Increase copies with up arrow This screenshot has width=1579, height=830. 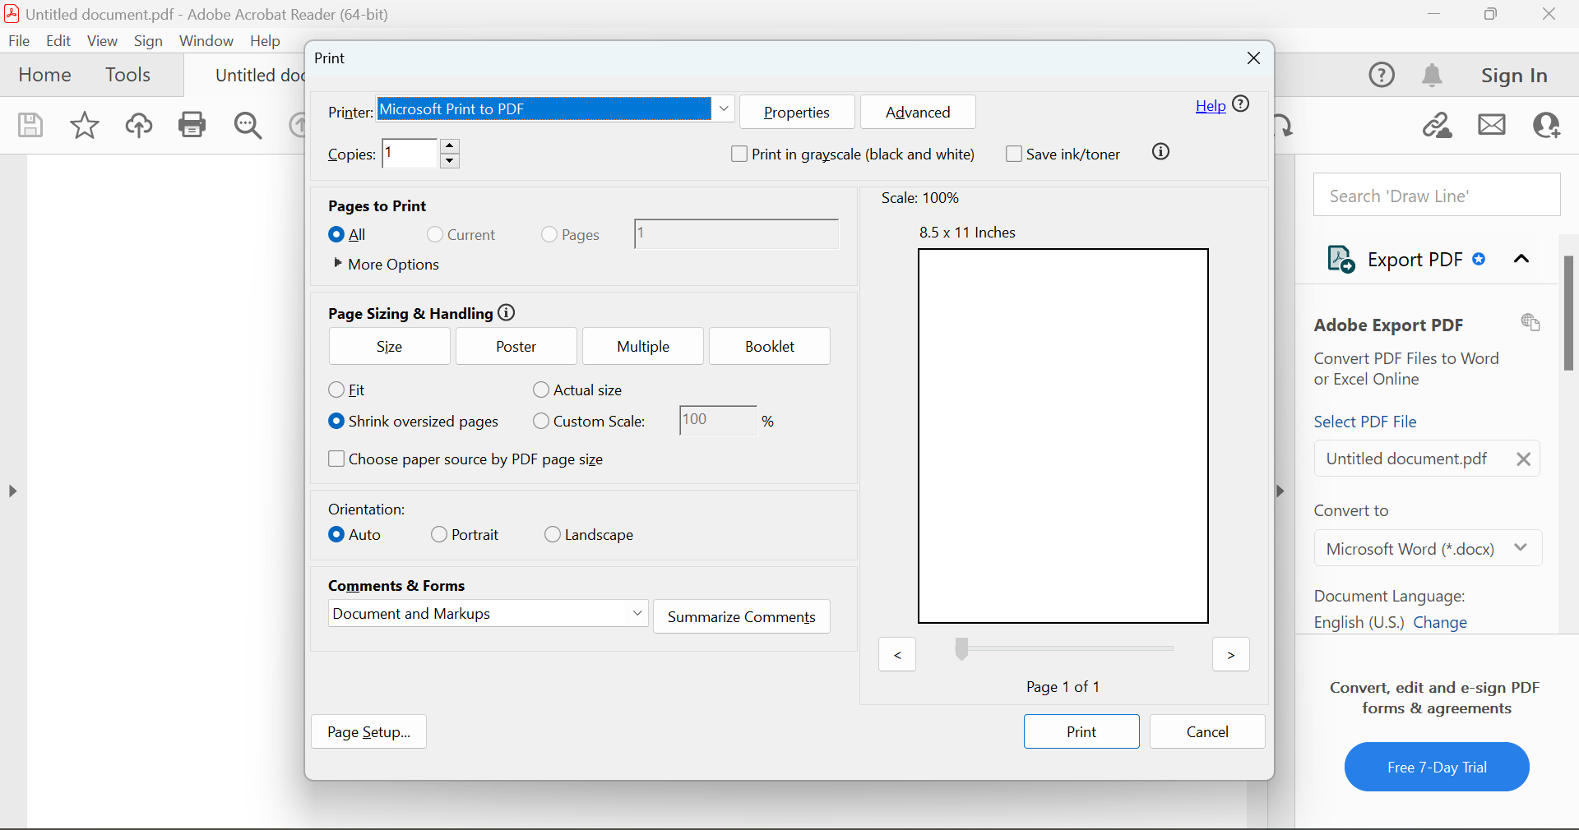pos(449,146)
